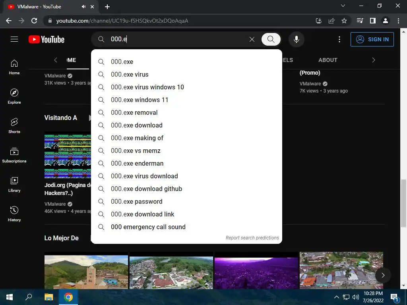This screenshot has height=305, width=407.
Task: Select suggestion "000.exe removal"
Action: coord(186,112)
